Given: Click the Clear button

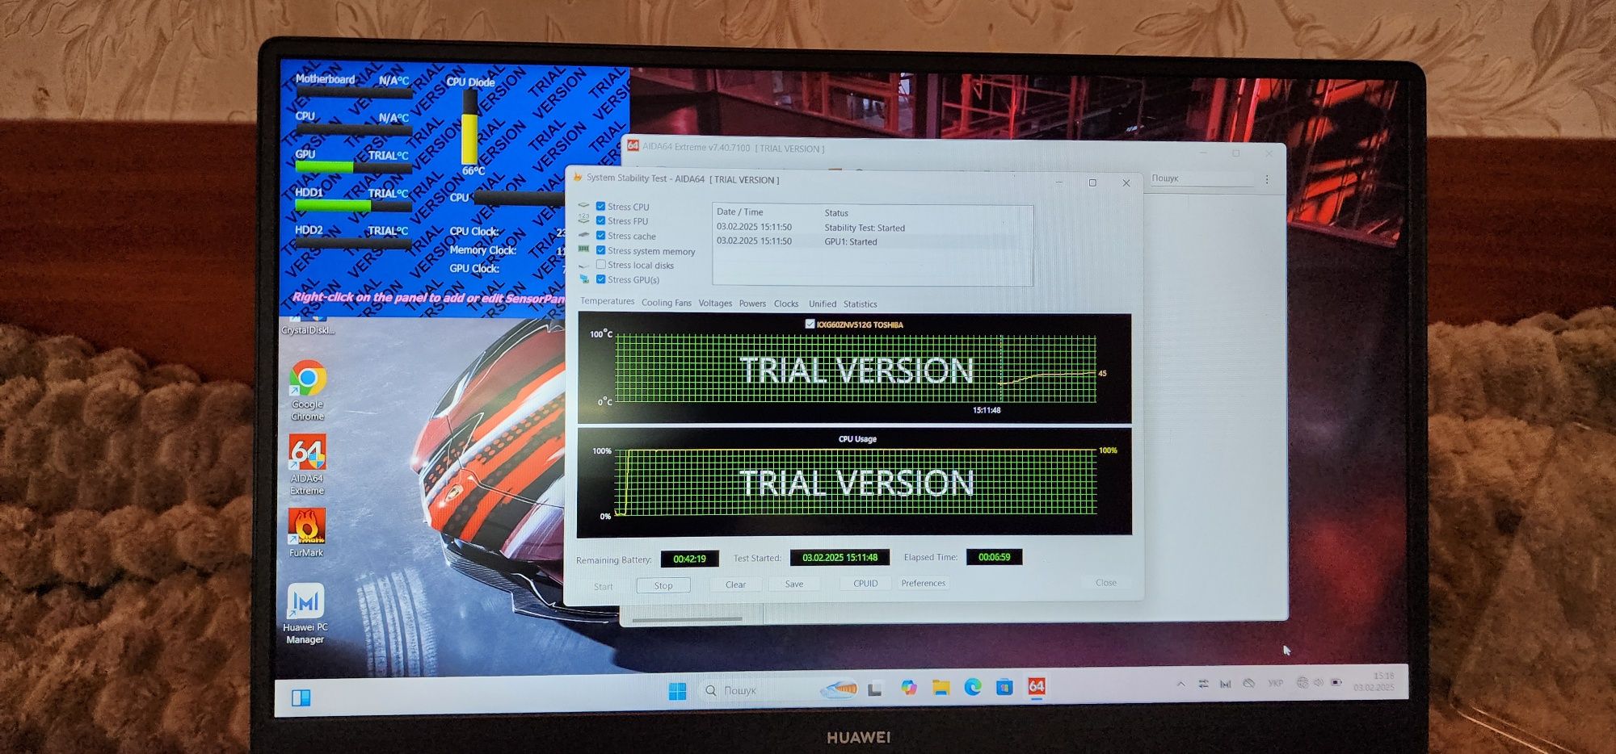Looking at the screenshot, I should pos(735,584).
